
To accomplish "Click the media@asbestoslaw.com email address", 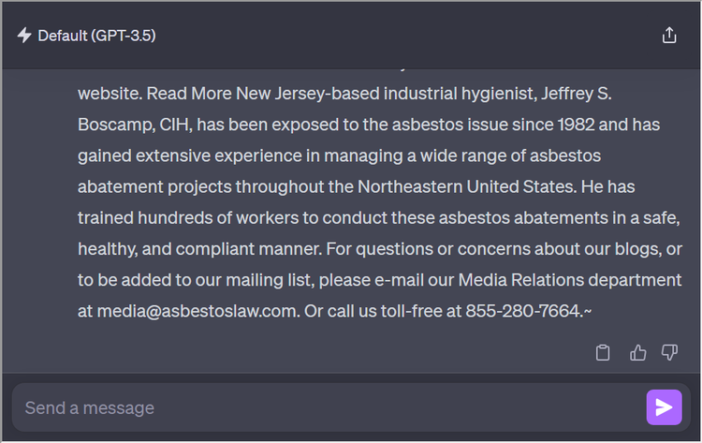I will coord(197,311).
